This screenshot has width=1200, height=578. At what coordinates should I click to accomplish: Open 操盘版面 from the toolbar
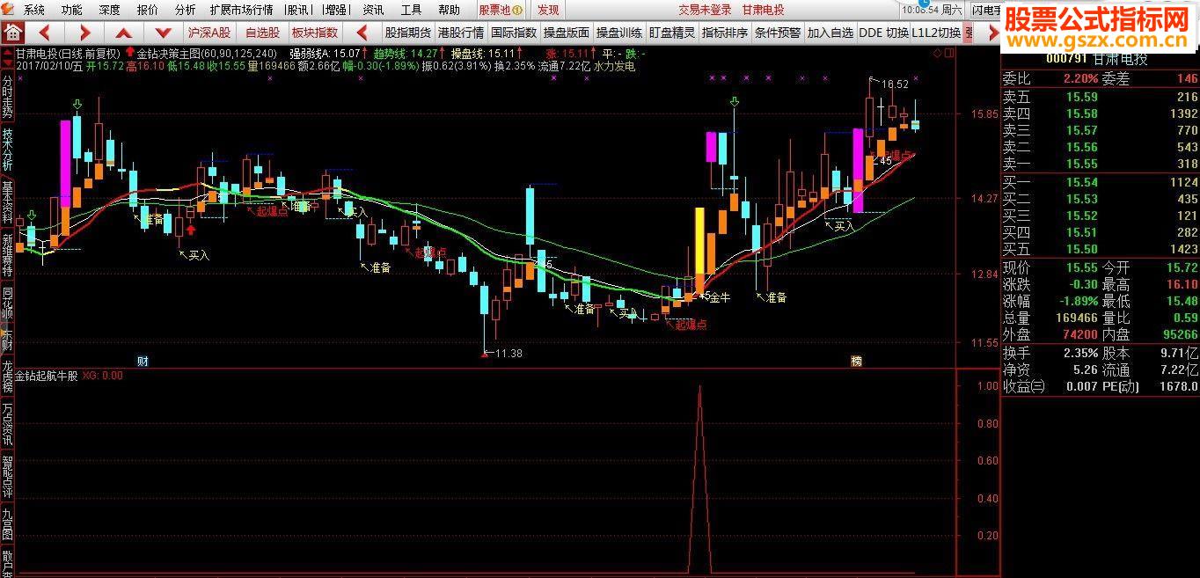[567, 33]
